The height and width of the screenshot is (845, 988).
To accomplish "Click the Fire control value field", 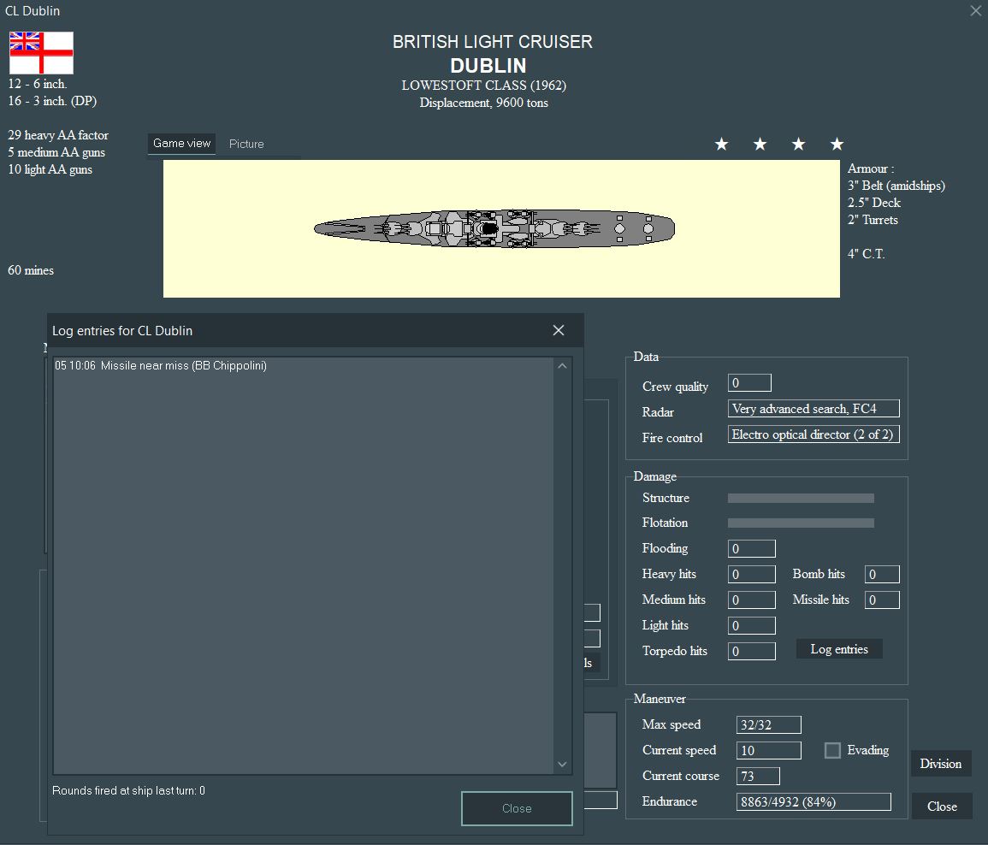I will tap(813, 434).
